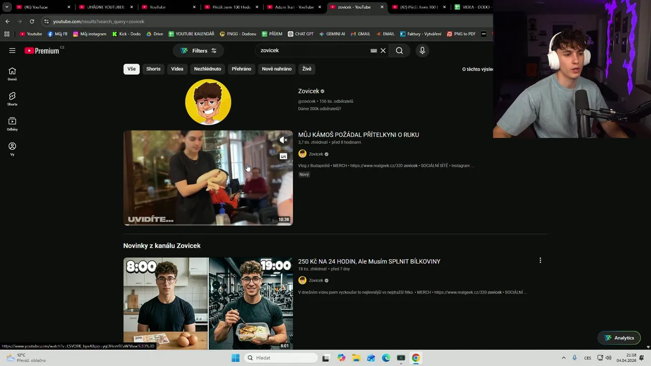This screenshot has height=366, width=651.
Task: Click Zovicek channel under the proposal video
Action: [x=316, y=154]
